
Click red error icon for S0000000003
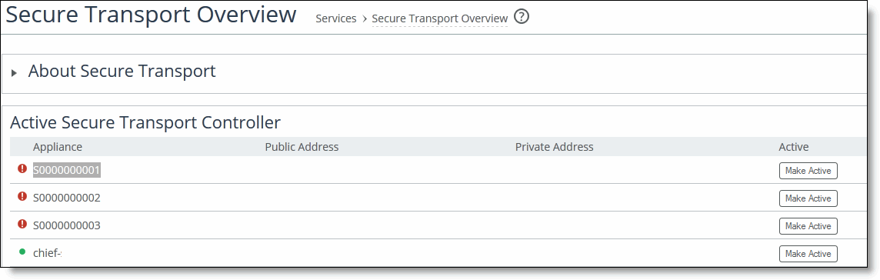tap(22, 224)
